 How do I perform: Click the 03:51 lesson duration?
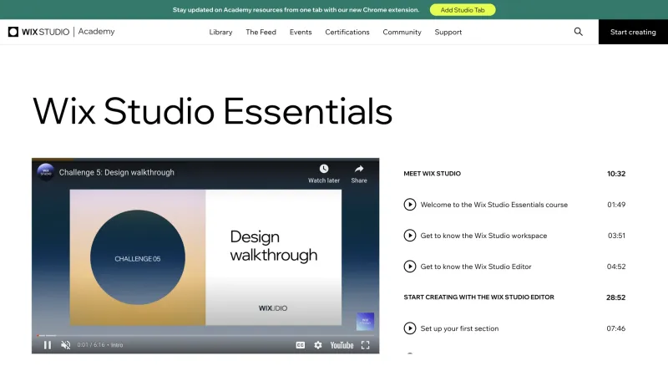pos(616,236)
